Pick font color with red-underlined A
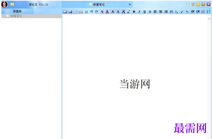 (107, 12)
